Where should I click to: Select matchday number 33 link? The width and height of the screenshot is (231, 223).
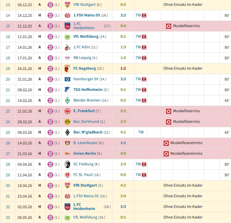(x=8, y=218)
